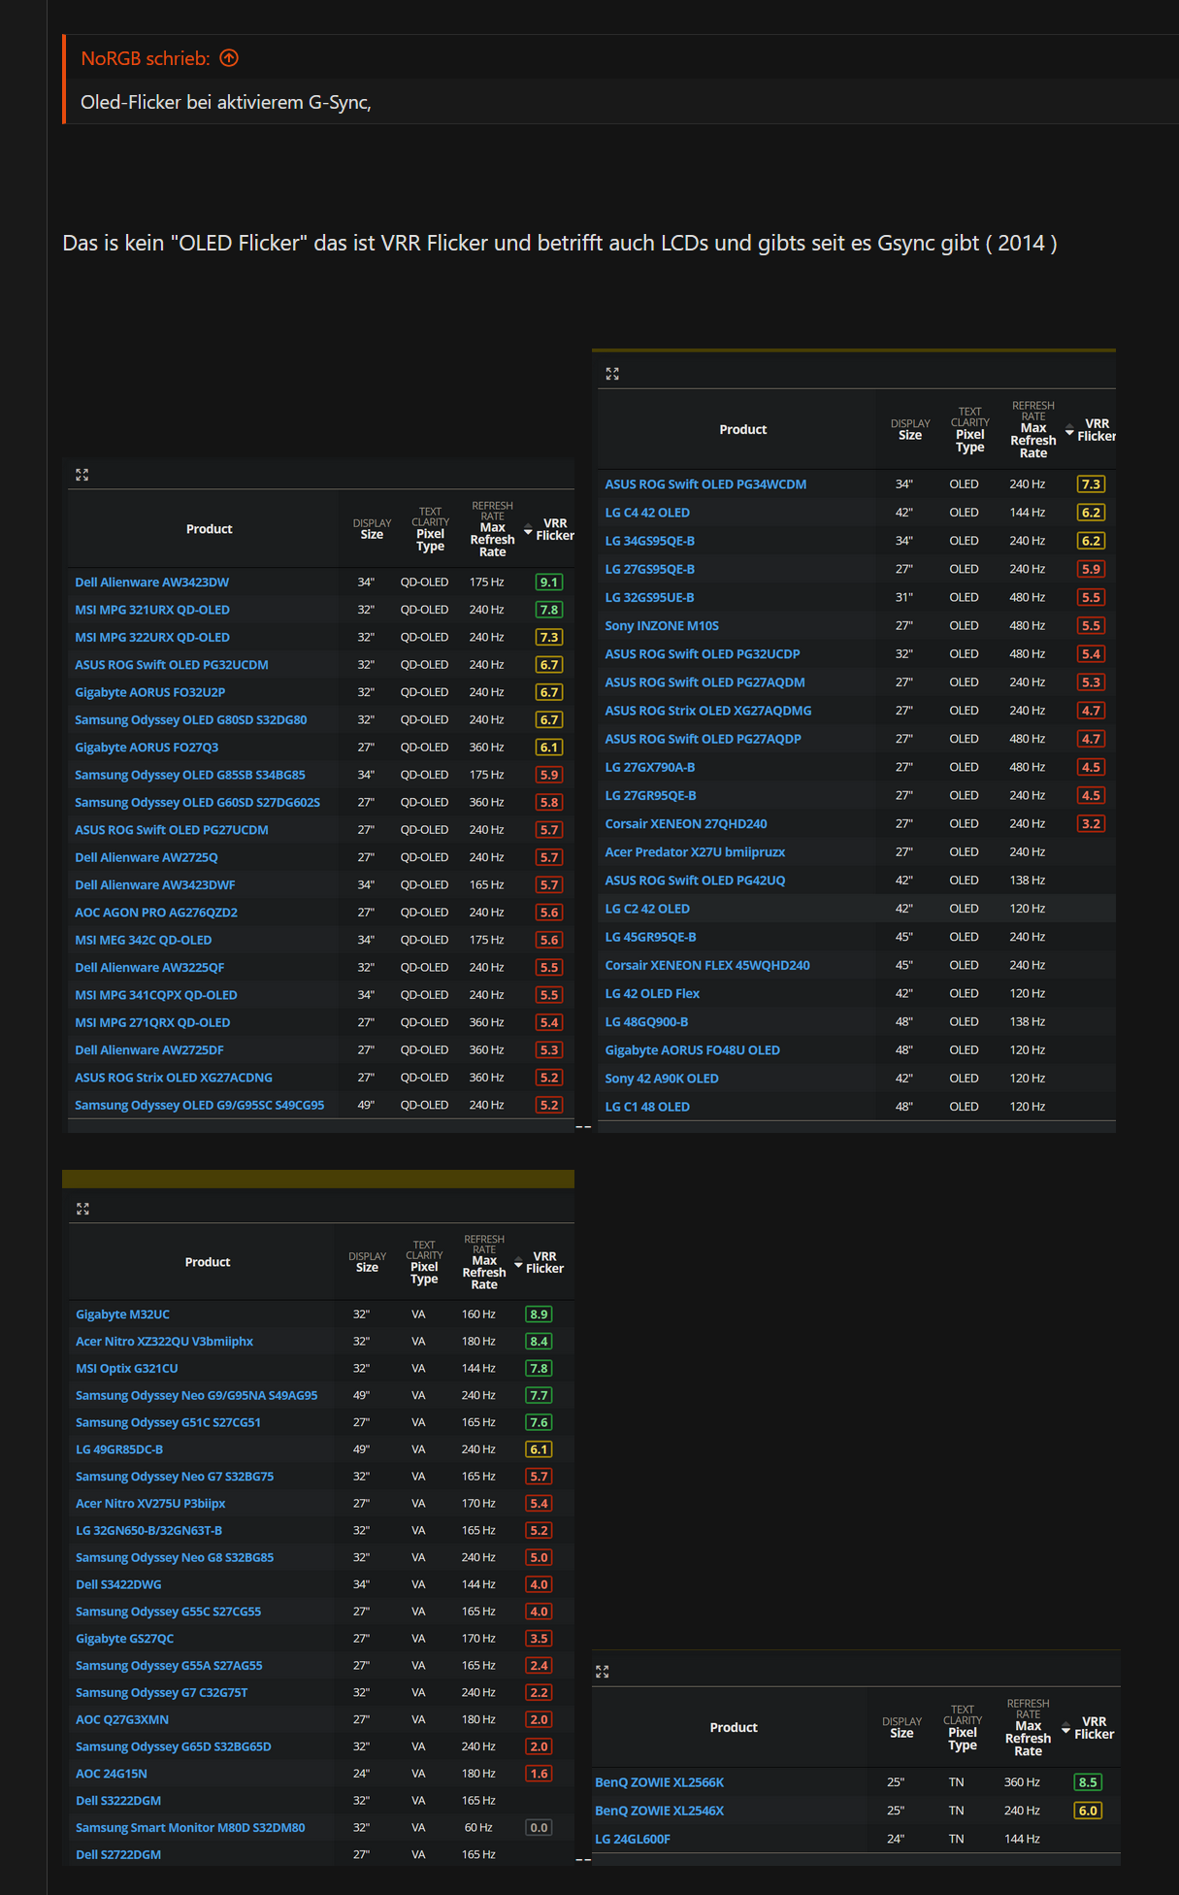Image resolution: width=1179 pixels, height=1895 pixels.
Task: Click the 8.5 score for BenQ XL2566K
Action: [1089, 1782]
